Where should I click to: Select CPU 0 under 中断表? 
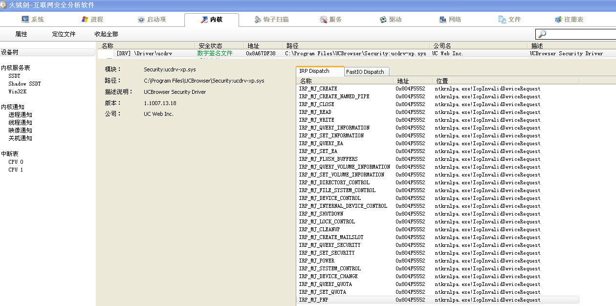pos(16,162)
